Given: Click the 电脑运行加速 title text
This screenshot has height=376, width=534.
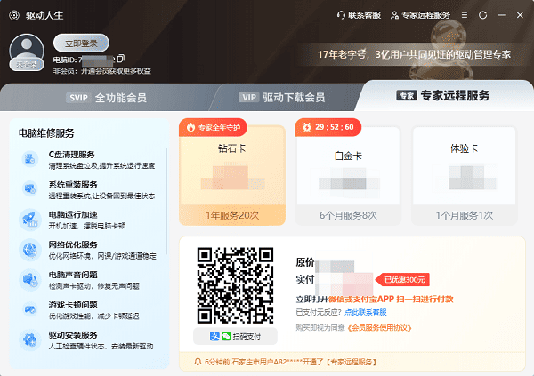Looking at the screenshot, I should point(73,215).
